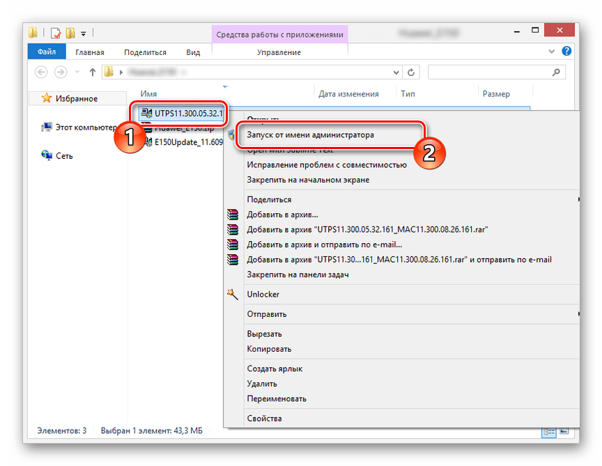The height and width of the screenshot is (466, 602).
Task: Click the Explorer window folder icon
Action: pyautogui.click(x=33, y=33)
